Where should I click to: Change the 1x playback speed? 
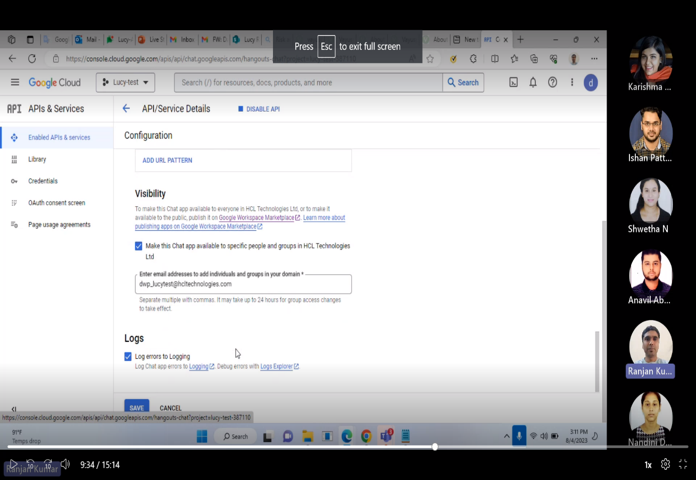(648, 465)
